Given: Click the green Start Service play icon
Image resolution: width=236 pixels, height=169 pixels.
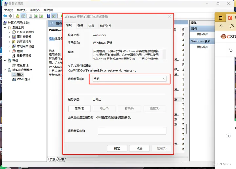Looking at the screenshot, I should click(x=61, y=16).
